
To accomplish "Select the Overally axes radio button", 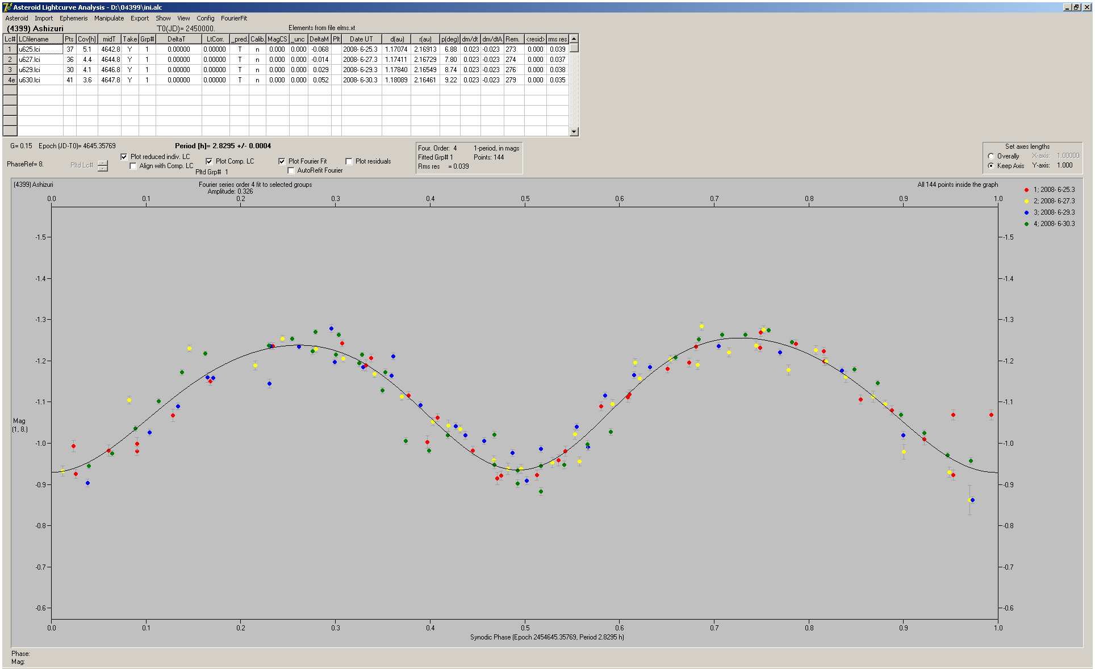I will [991, 156].
